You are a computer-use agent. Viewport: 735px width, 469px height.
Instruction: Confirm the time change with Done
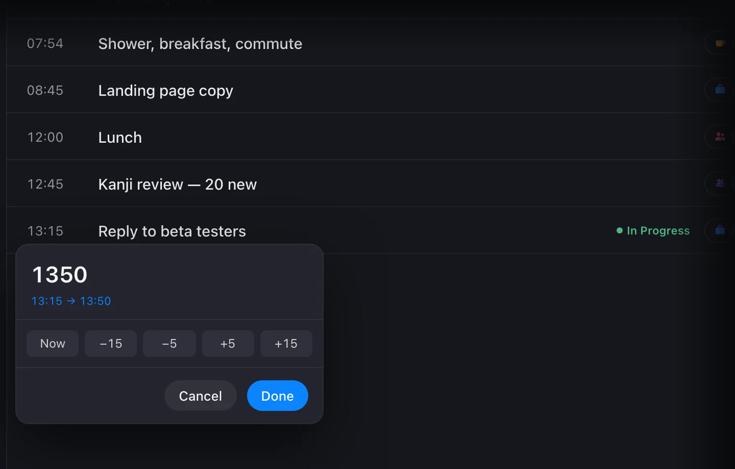point(278,396)
